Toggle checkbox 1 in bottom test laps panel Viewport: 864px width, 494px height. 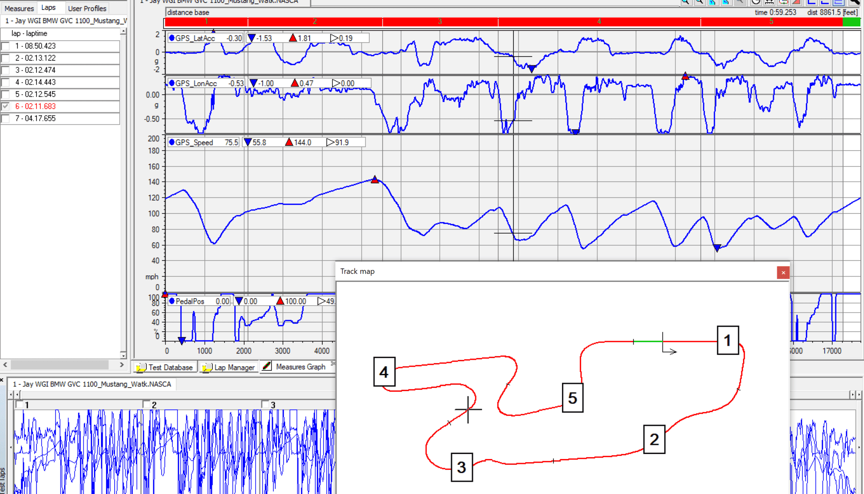coord(19,404)
